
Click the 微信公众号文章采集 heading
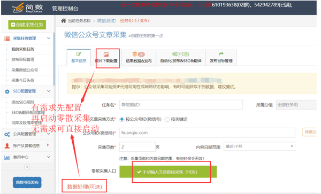pyautogui.click(x=95, y=35)
